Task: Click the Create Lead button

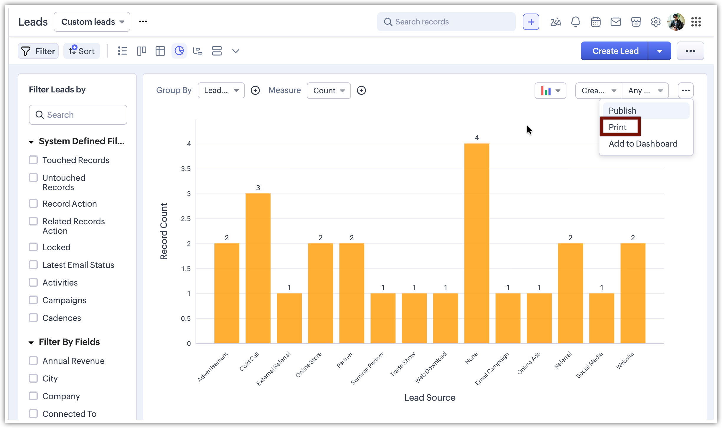Action: (x=615, y=51)
